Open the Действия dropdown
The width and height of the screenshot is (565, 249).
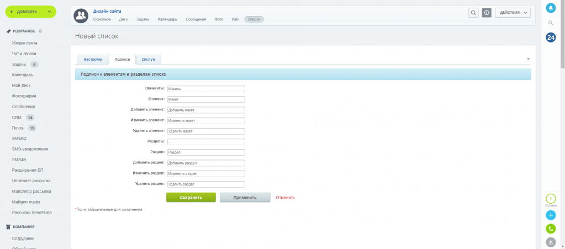[x=513, y=13]
